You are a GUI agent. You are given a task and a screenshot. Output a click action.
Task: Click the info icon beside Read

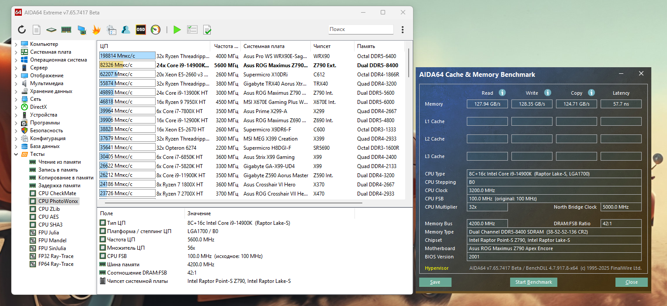[x=502, y=93]
